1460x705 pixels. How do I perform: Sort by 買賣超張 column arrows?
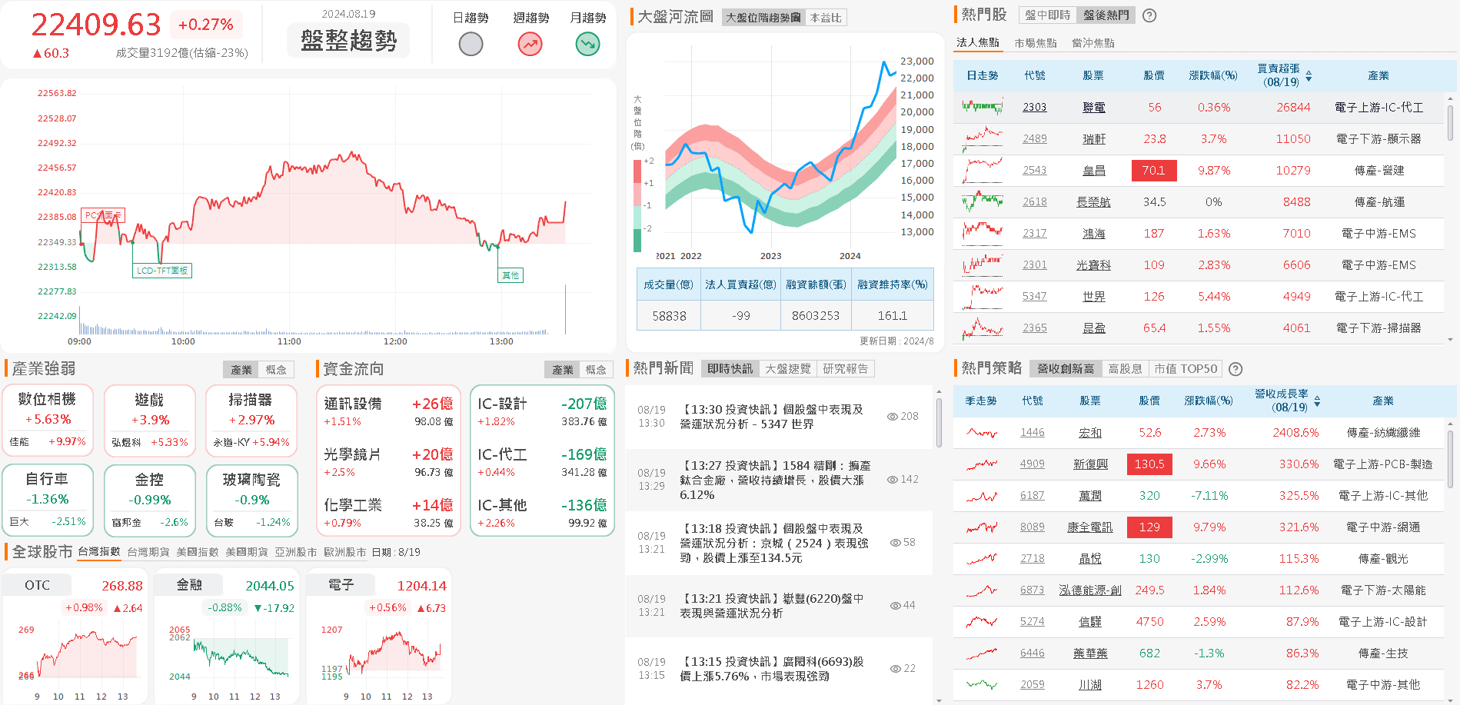click(1309, 76)
